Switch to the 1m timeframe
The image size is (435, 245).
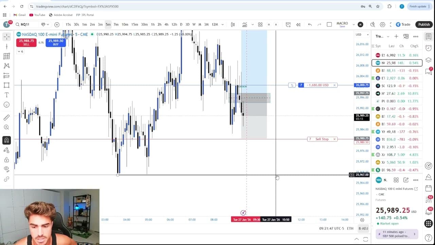[84, 24]
